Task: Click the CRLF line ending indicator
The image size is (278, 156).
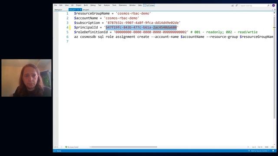Action: pos(272,147)
